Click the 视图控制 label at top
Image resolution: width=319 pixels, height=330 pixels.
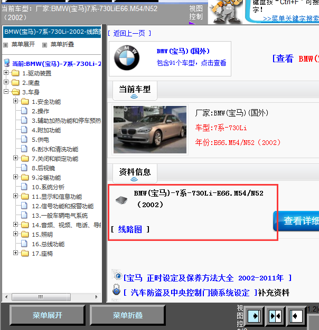[196, 13]
